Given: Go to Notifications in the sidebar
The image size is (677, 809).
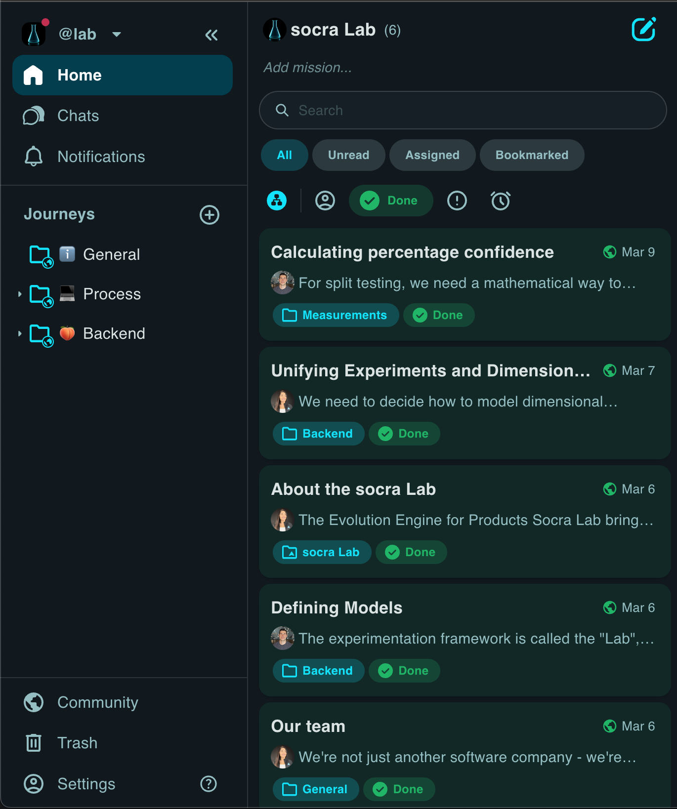Looking at the screenshot, I should (101, 157).
